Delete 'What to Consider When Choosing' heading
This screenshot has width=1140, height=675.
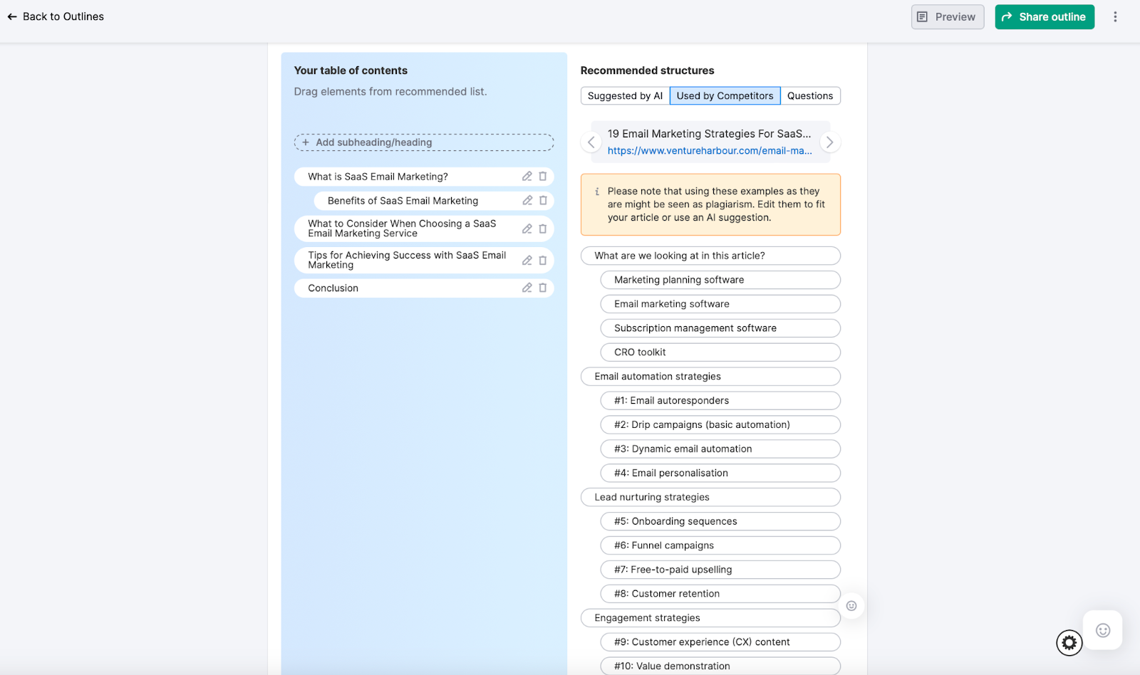pyautogui.click(x=543, y=229)
